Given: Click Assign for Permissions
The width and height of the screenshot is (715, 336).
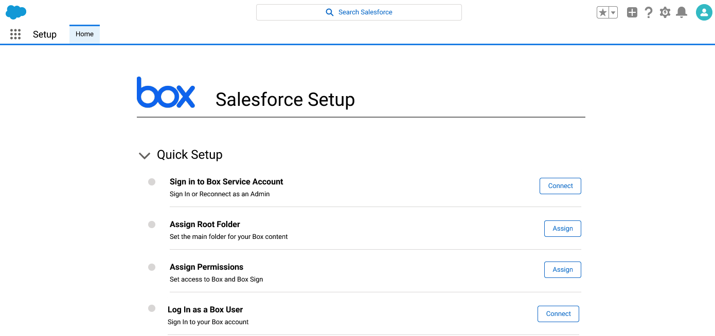Looking at the screenshot, I should [563, 270].
